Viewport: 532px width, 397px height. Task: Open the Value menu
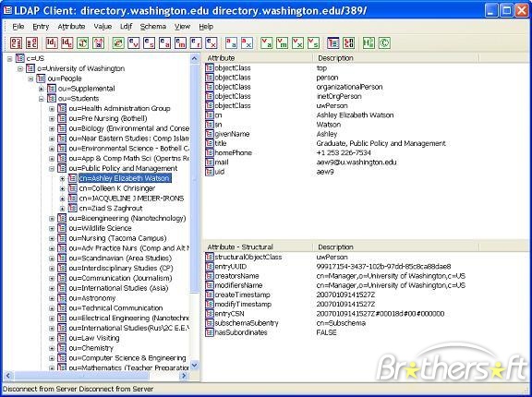(103, 27)
